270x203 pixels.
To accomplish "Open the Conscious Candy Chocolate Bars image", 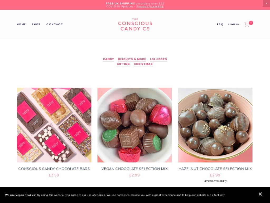I will click(54, 125).
